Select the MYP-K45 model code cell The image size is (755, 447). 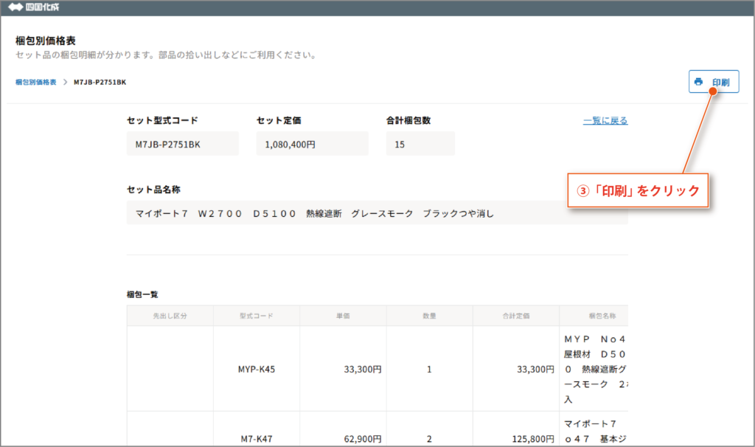(257, 369)
